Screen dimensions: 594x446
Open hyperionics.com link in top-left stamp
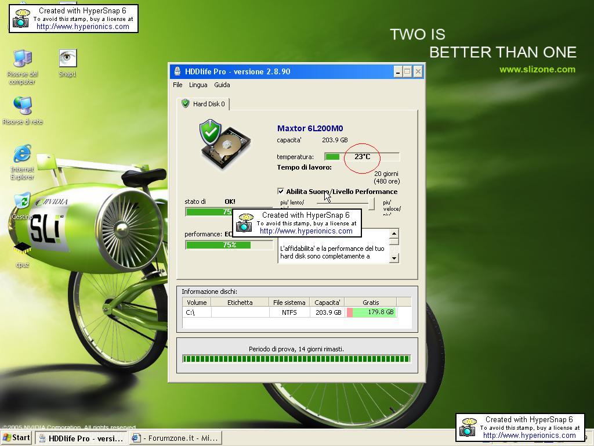point(82,27)
